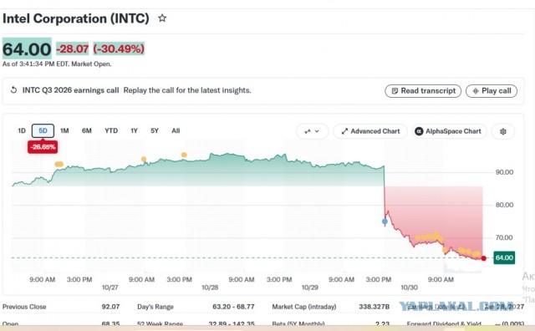Click the Read transcript button
535x331 pixels.
tap(423, 91)
